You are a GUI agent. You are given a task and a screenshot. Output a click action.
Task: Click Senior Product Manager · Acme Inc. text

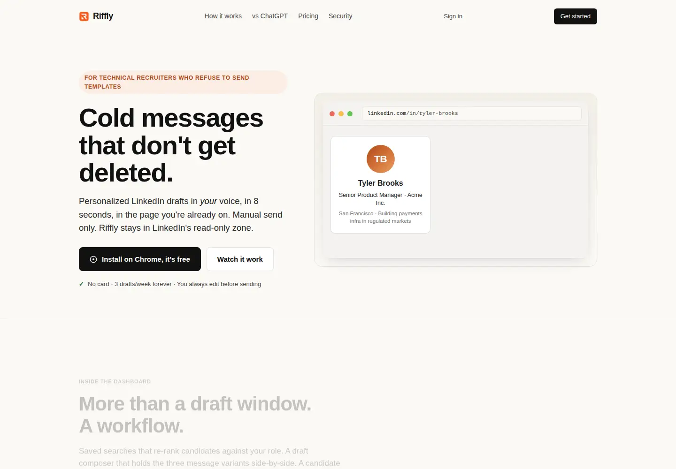pyautogui.click(x=381, y=199)
